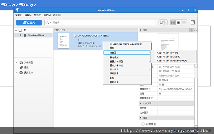Expand the 掃描記錄 scan history node
The width and height of the screenshot is (214, 134).
coord(16,73)
